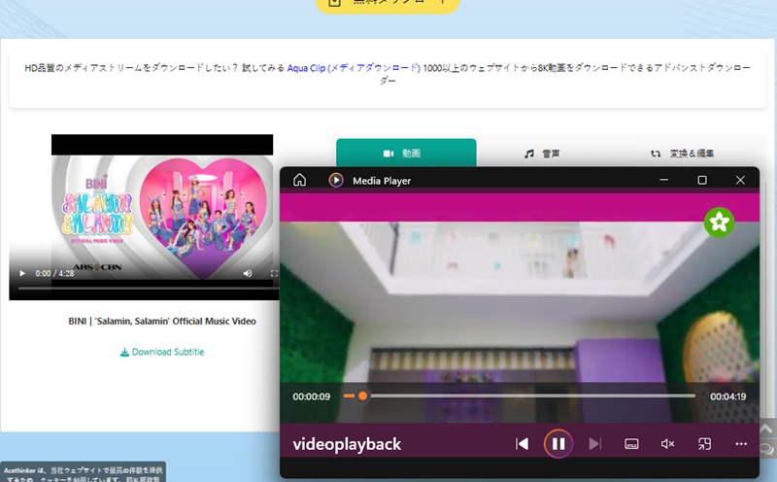Screen dimensions: 777x482
Task: Select the 動画 video tab
Action: (406, 154)
